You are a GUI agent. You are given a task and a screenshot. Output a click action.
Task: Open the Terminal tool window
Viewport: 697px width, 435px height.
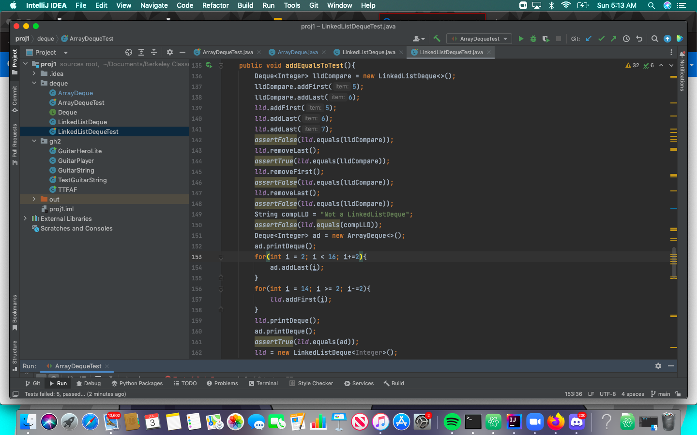263,383
